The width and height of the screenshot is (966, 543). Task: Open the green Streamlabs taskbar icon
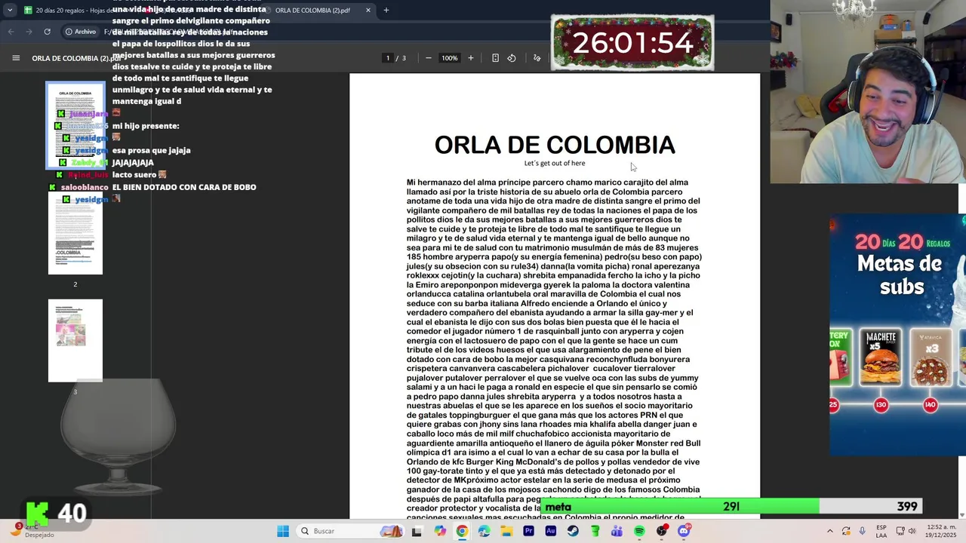coord(595,531)
